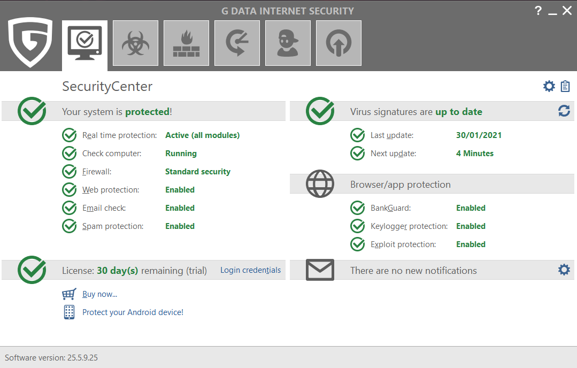Open the Firewall label options
577x368 pixels.
[97, 172]
